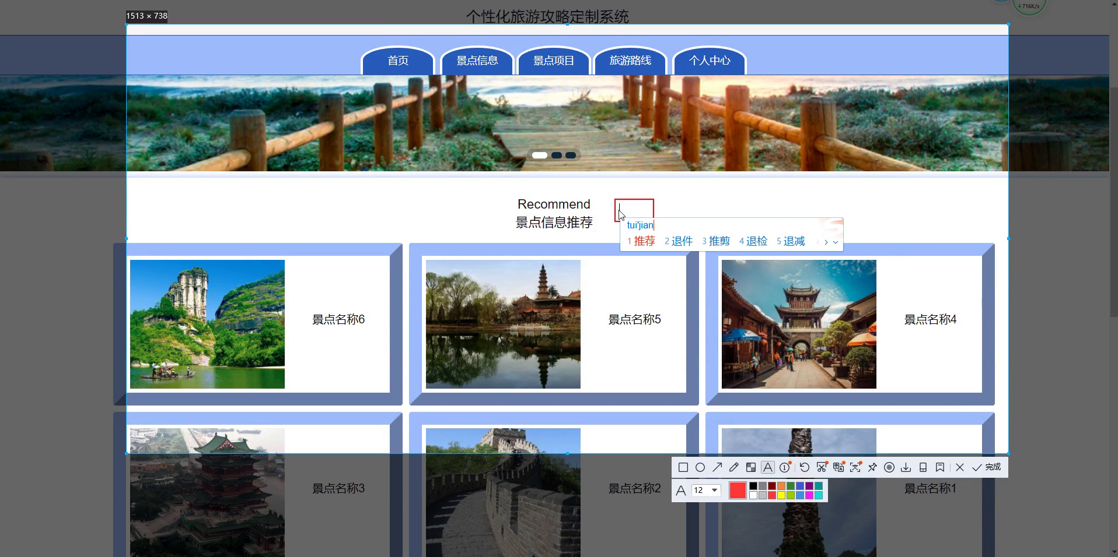Viewport: 1118px width, 557px height.
Task: Select the ellipse annotation tool
Action: pyautogui.click(x=700, y=467)
